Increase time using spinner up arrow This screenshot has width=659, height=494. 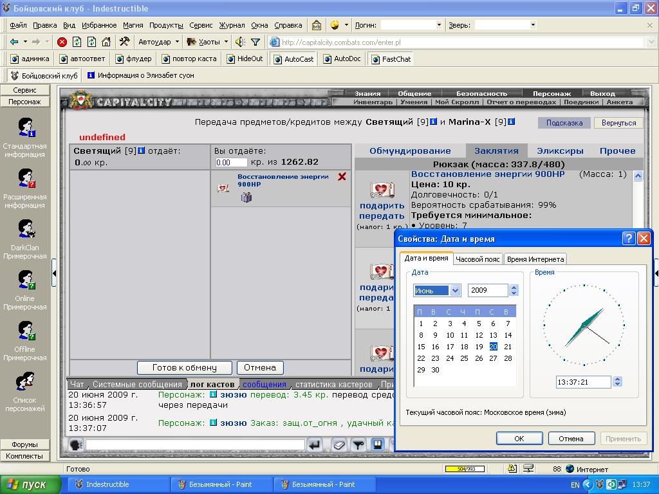tap(617, 379)
